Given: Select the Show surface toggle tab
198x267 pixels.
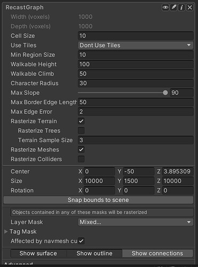Looking at the screenshot, I should [x=38, y=253].
